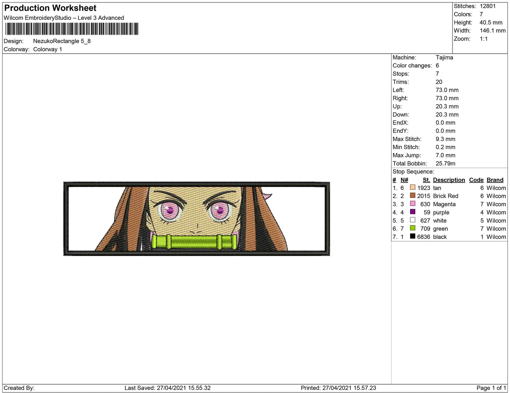Click the "Description" column header

click(x=449, y=180)
